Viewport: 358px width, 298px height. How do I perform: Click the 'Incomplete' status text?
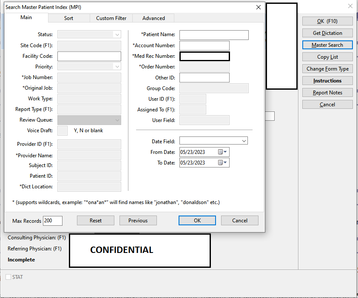(x=21, y=260)
